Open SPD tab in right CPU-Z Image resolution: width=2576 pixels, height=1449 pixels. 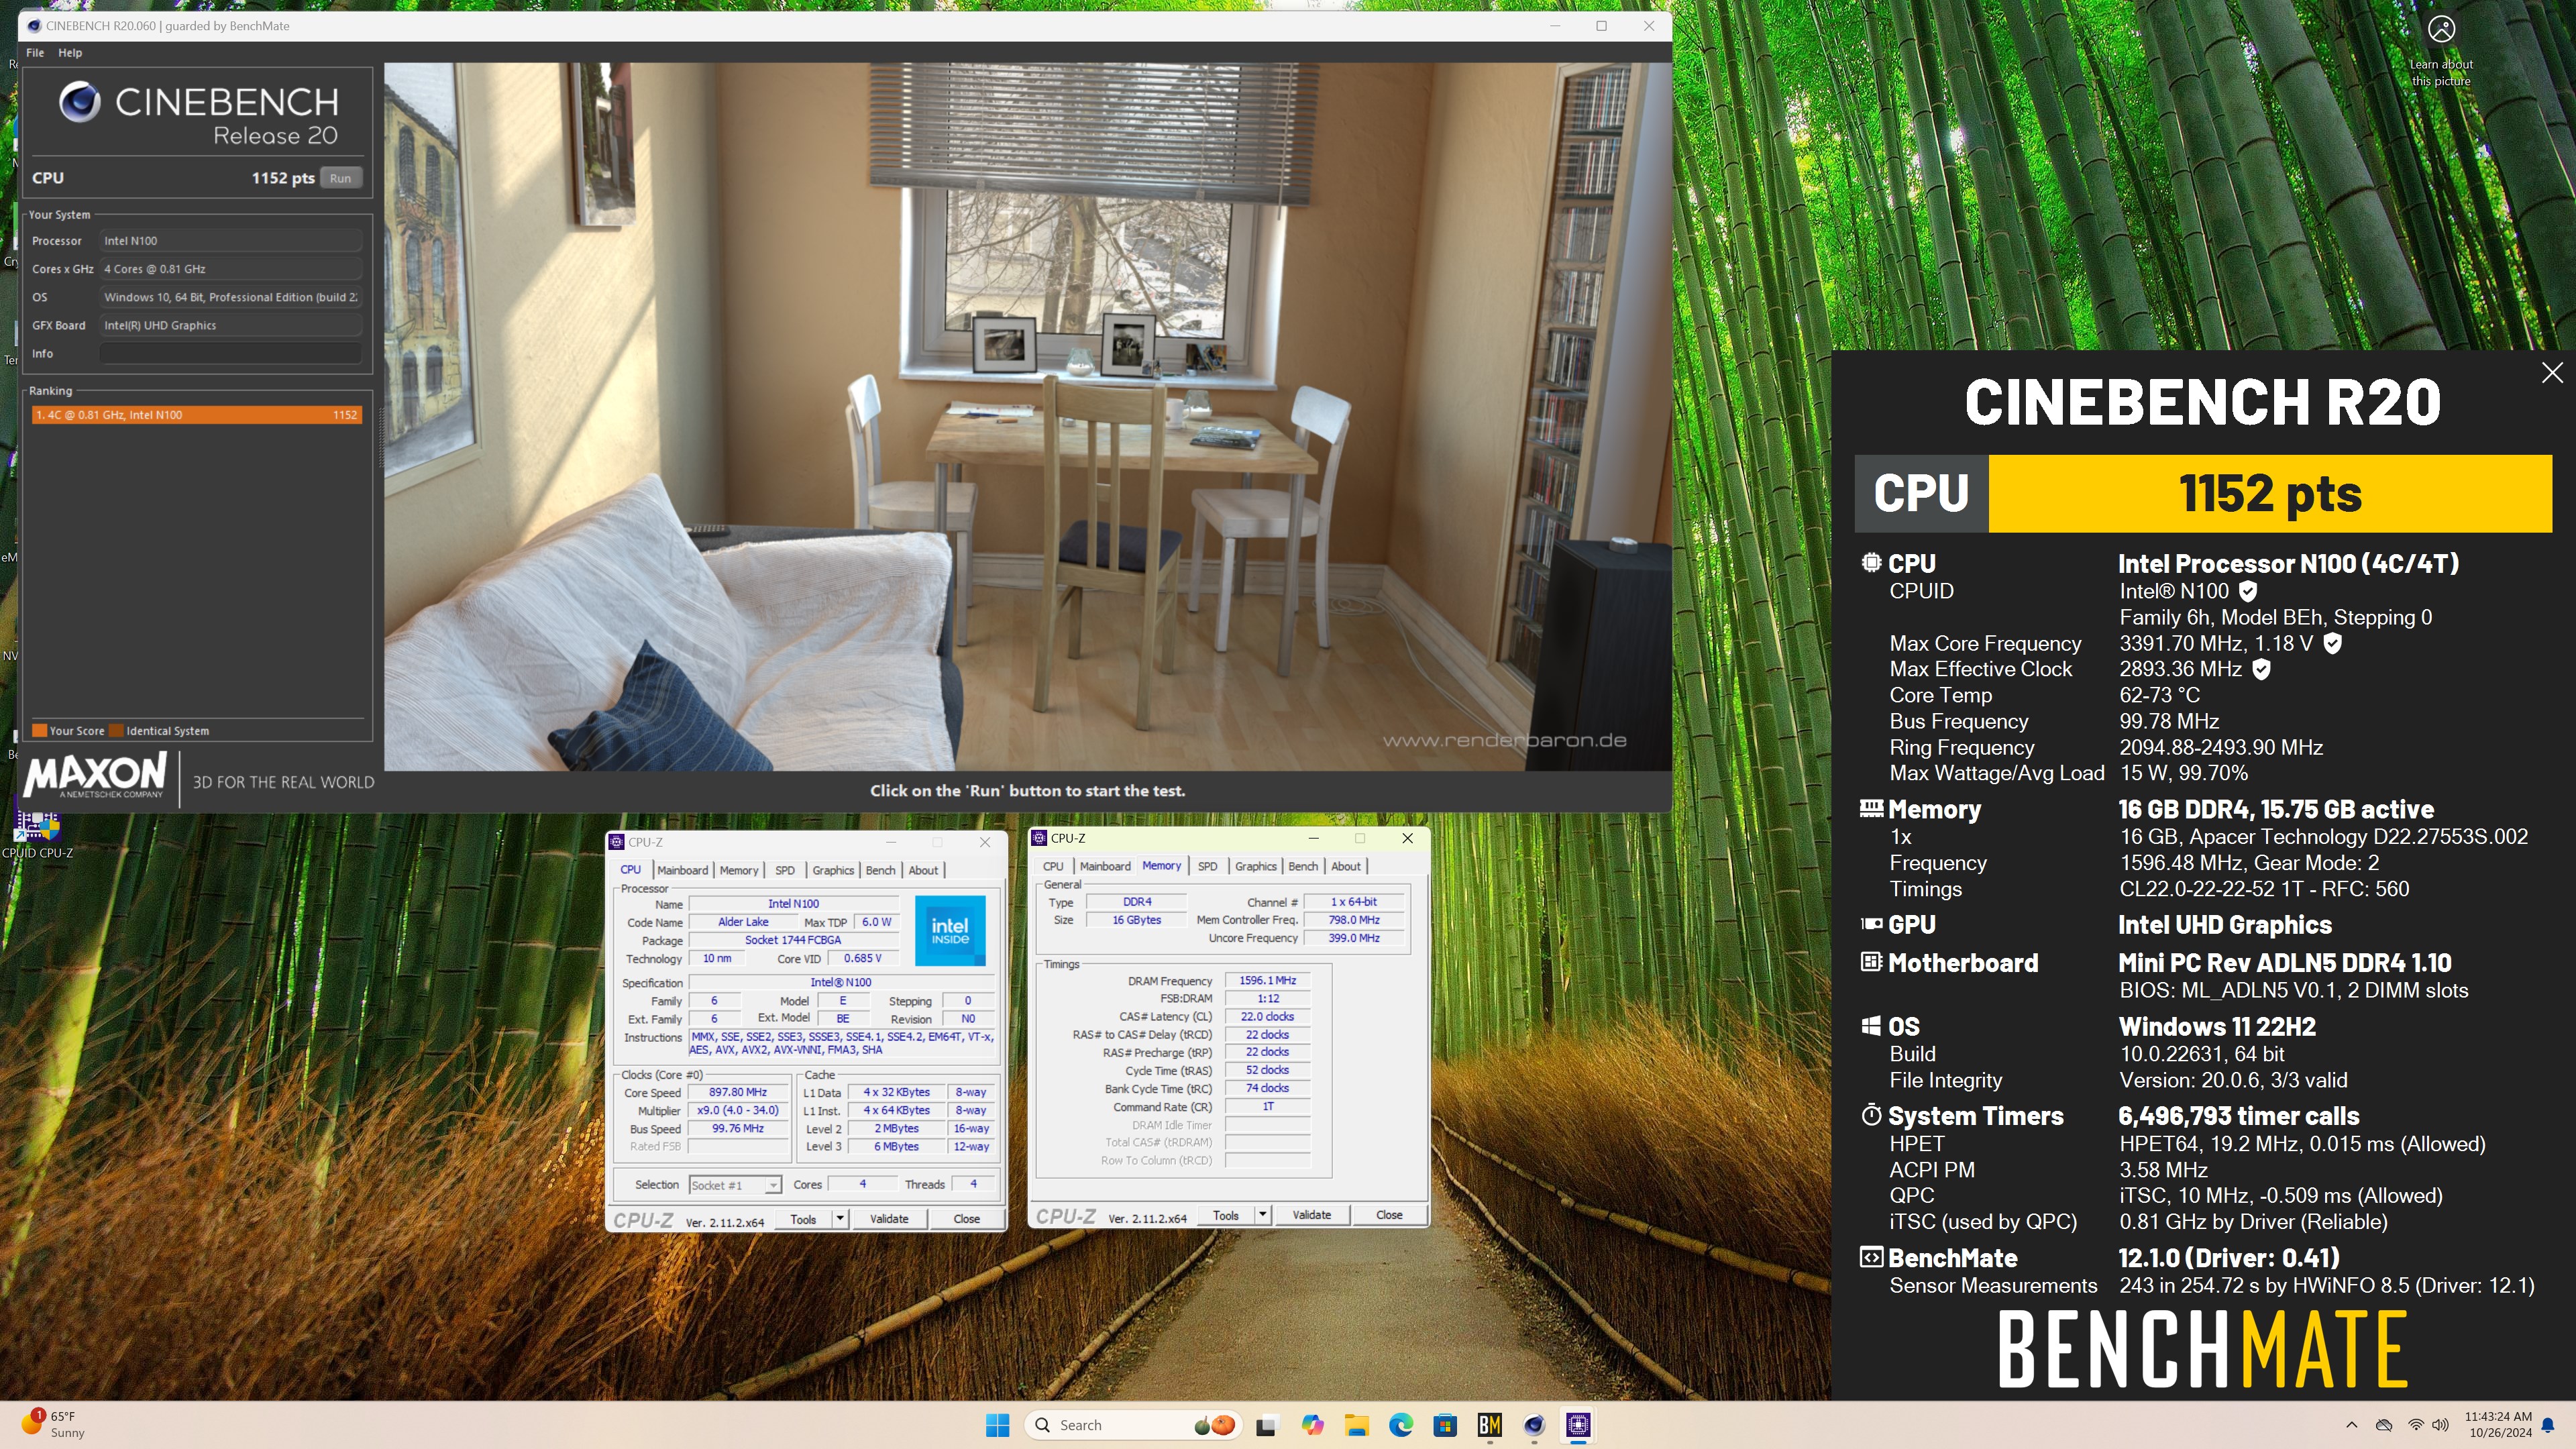[1207, 866]
